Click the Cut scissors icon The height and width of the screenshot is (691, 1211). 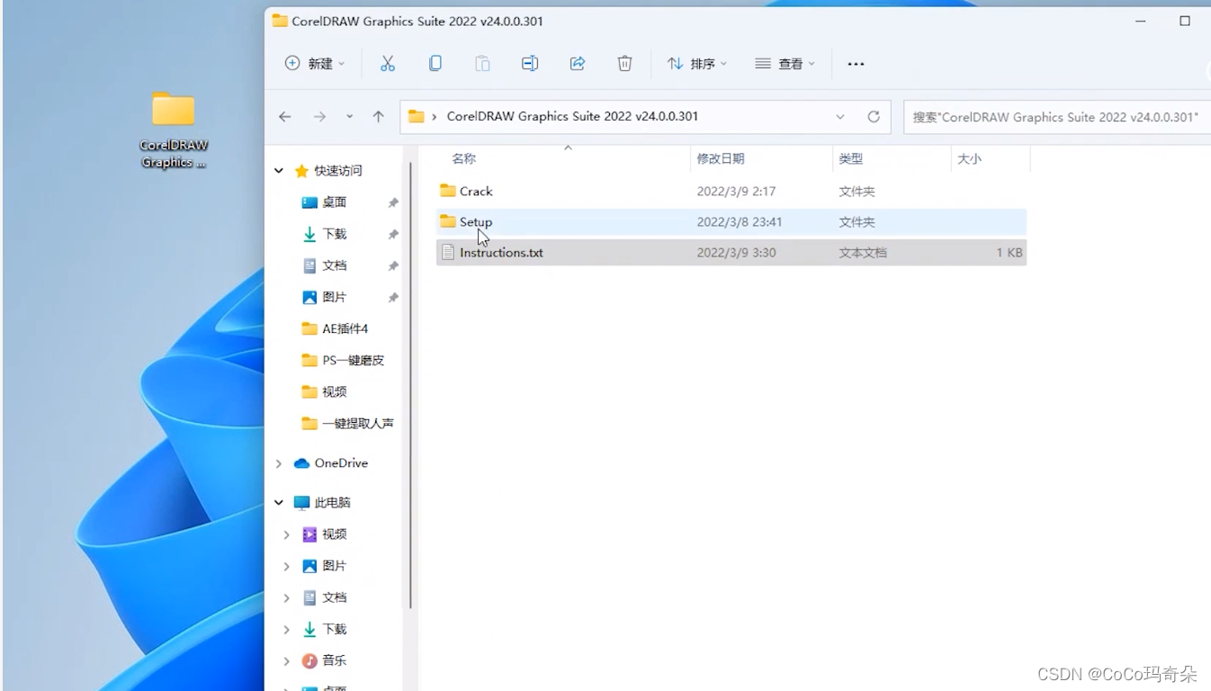coord(388,63)
